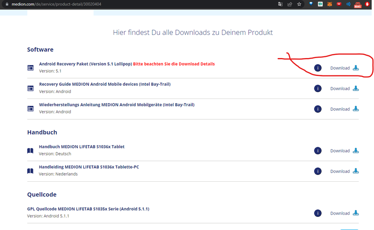
Task: Click the red hand blocker extension icon
Action: point(368,4)
